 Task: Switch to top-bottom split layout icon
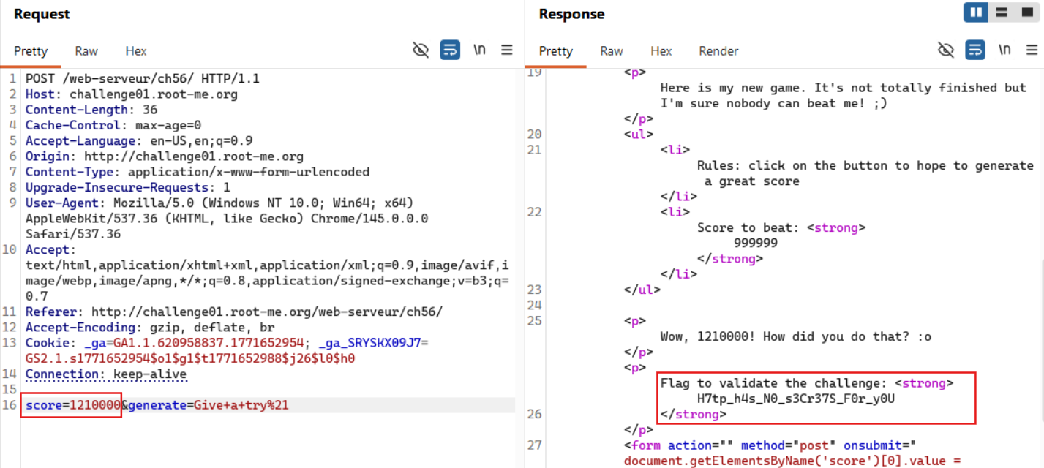click(x=1002, y=12)
